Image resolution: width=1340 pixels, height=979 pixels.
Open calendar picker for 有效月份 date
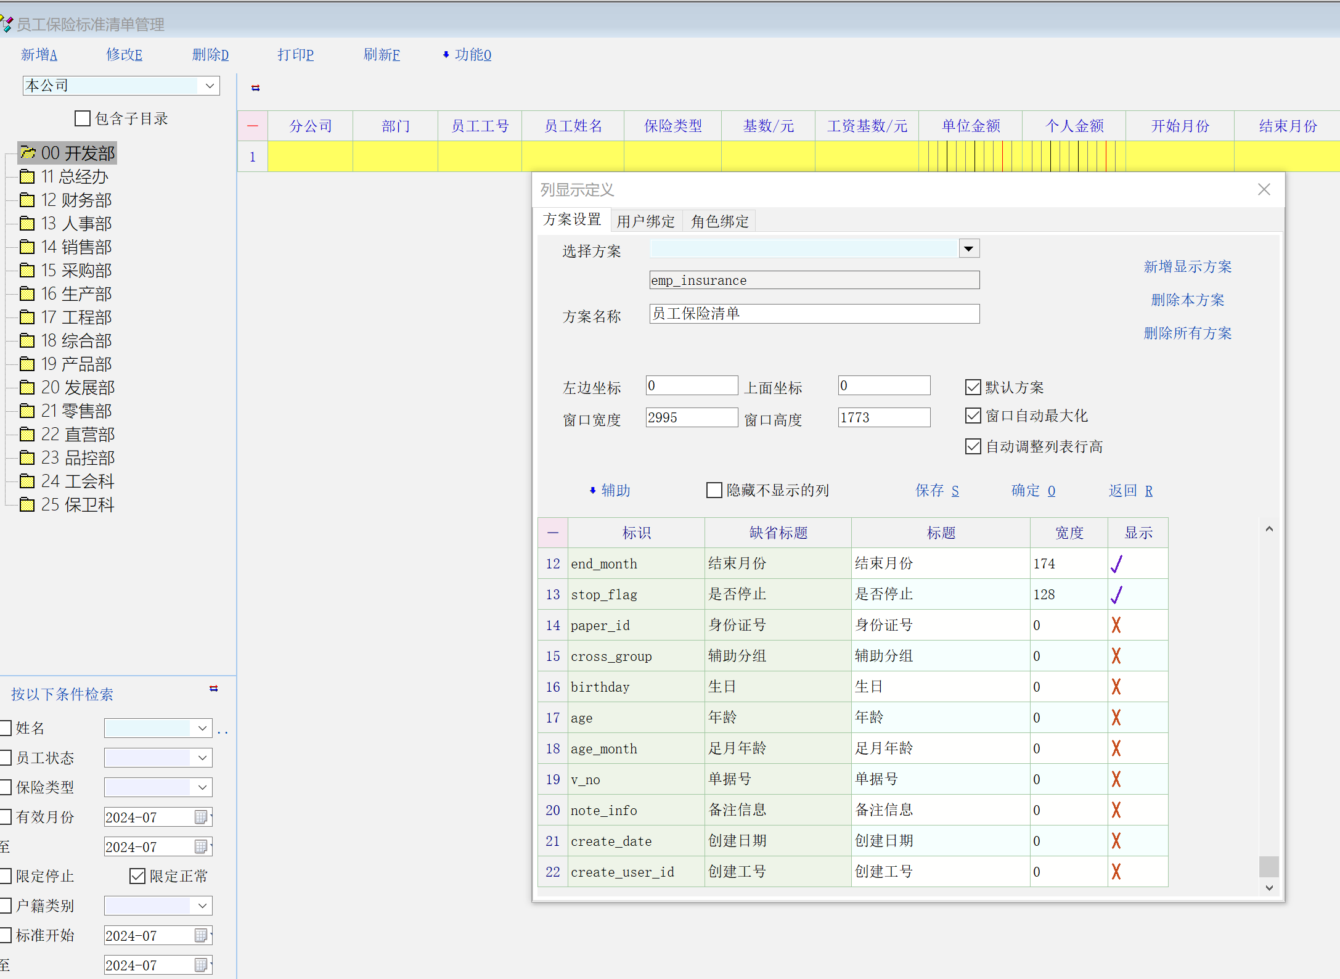tap(201, 817)
